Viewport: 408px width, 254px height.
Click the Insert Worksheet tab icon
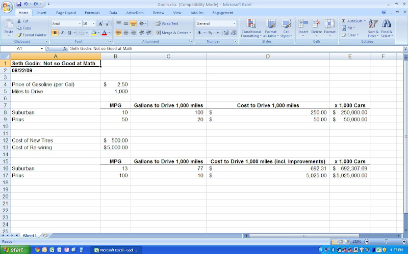tap(45, 236)
